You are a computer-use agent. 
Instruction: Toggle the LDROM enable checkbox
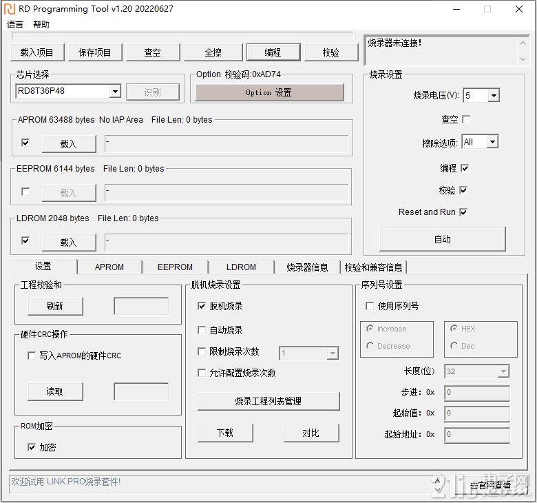pyautogui.click(x=25, y=240)
